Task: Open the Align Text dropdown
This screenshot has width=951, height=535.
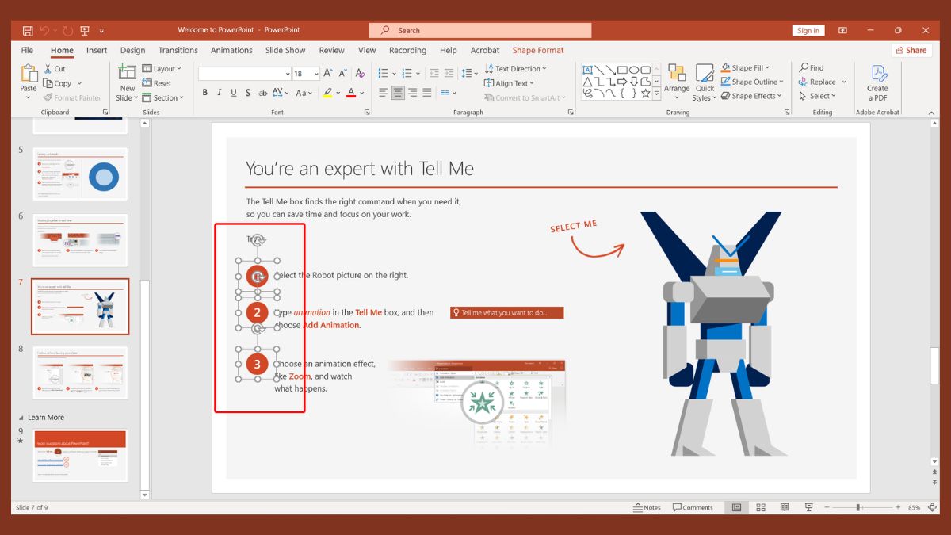Action: tap(509, 82)
